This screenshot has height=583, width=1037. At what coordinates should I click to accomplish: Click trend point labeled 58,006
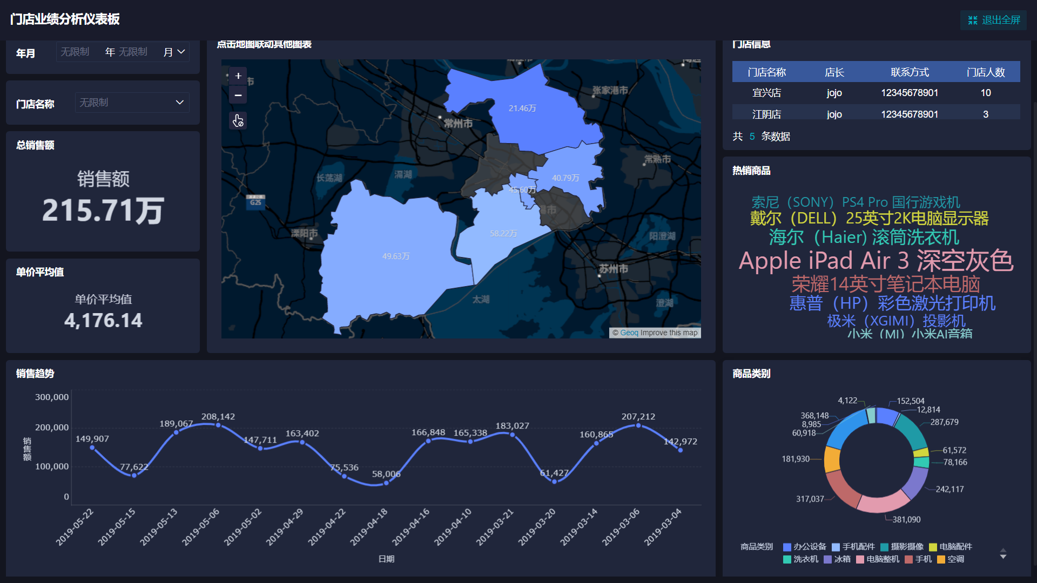click(x=386, y=483)
